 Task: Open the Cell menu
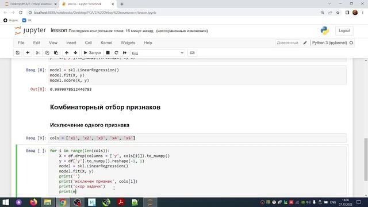pos(88,43)
